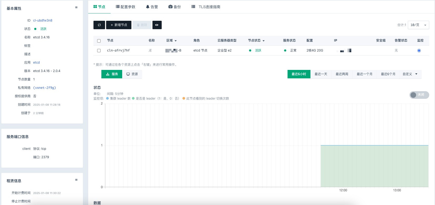
Task: Check the cln-afrvj7hf row checkbox
Action: (x=99, y=50)
